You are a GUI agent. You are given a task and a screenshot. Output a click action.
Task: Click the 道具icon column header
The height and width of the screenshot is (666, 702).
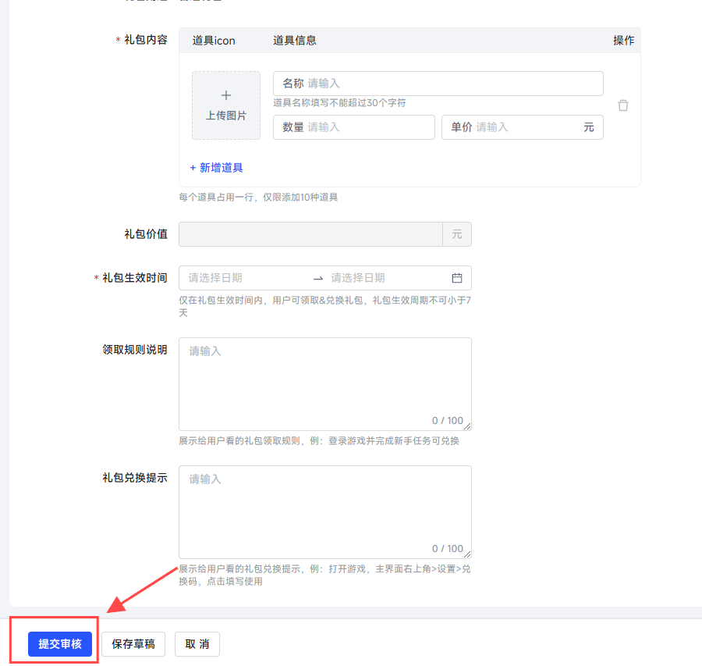214,41
